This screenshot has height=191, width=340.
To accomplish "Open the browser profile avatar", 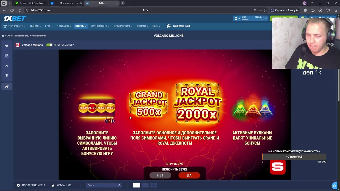I will click(305, 3).
